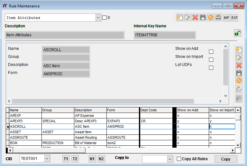This screenshot has width=247, height=166.
Task: Click the Copy button
Action: coord(226,159)
